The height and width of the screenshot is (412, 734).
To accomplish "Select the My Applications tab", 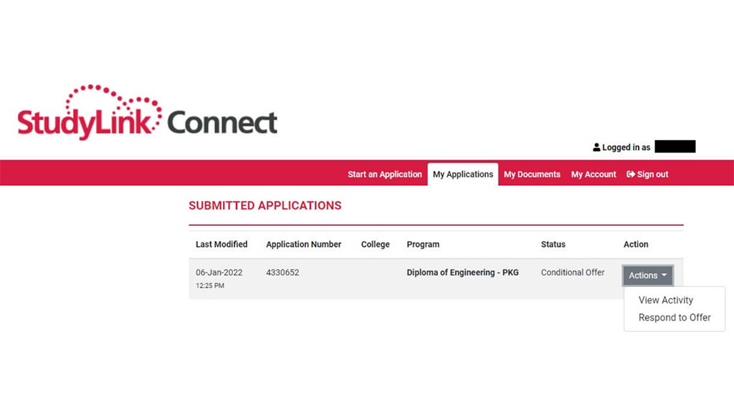I will click(x=462, y=174).
